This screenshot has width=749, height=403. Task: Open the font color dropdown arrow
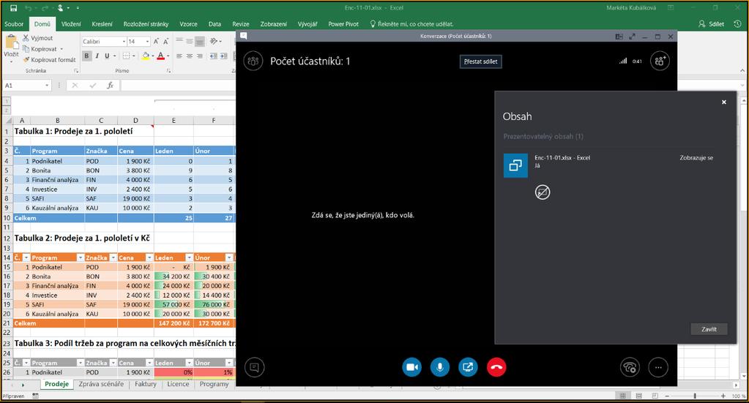point(168,56)
